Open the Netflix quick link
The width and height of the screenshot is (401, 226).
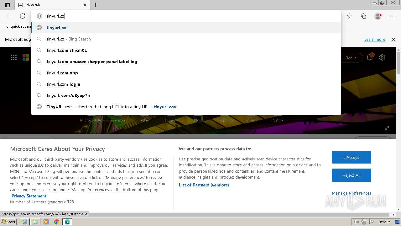[278, 120]
